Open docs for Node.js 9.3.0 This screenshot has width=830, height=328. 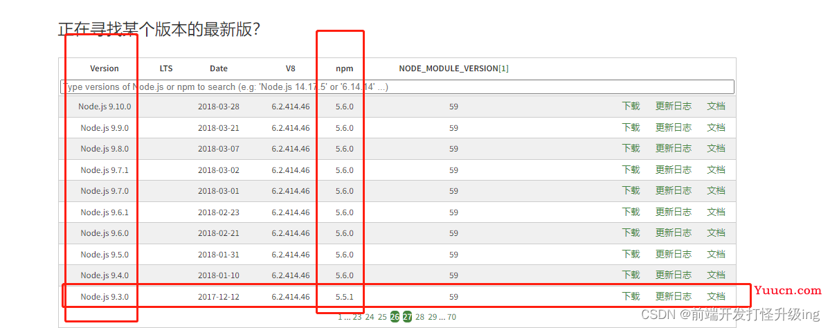(716, 296)
